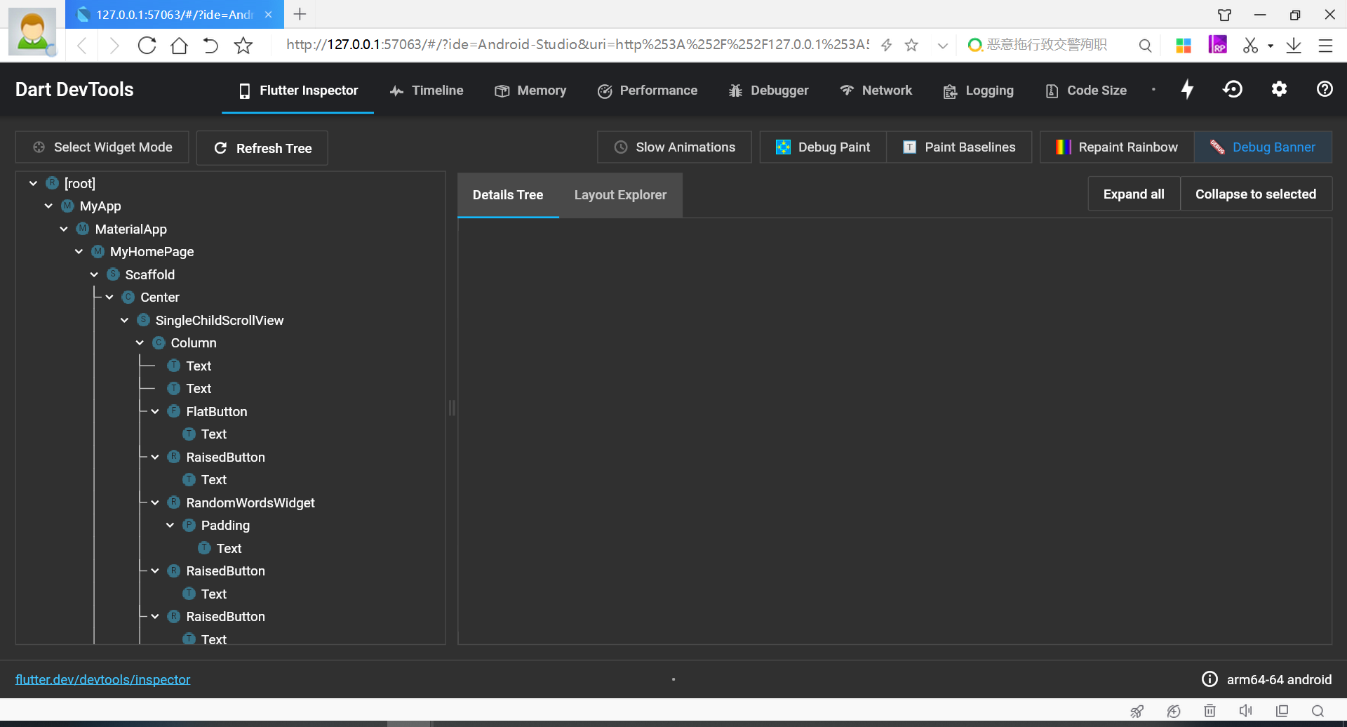Switch to the Layout Explorer tab

620,194
